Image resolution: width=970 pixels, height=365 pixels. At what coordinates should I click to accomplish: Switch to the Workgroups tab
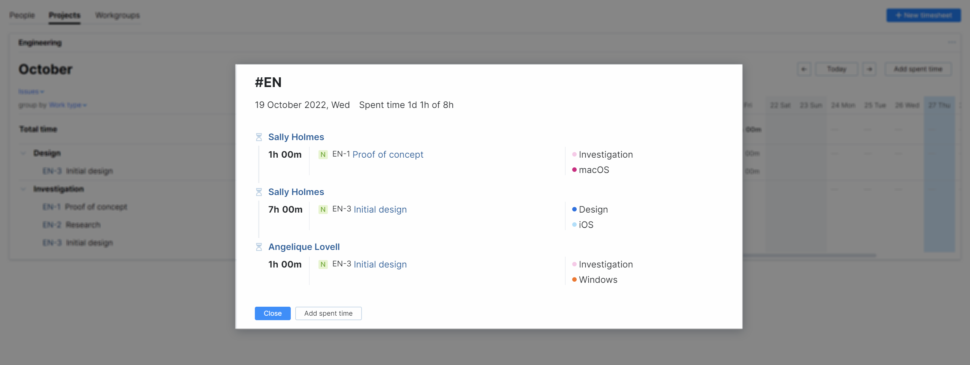click(x=117, y=15)
